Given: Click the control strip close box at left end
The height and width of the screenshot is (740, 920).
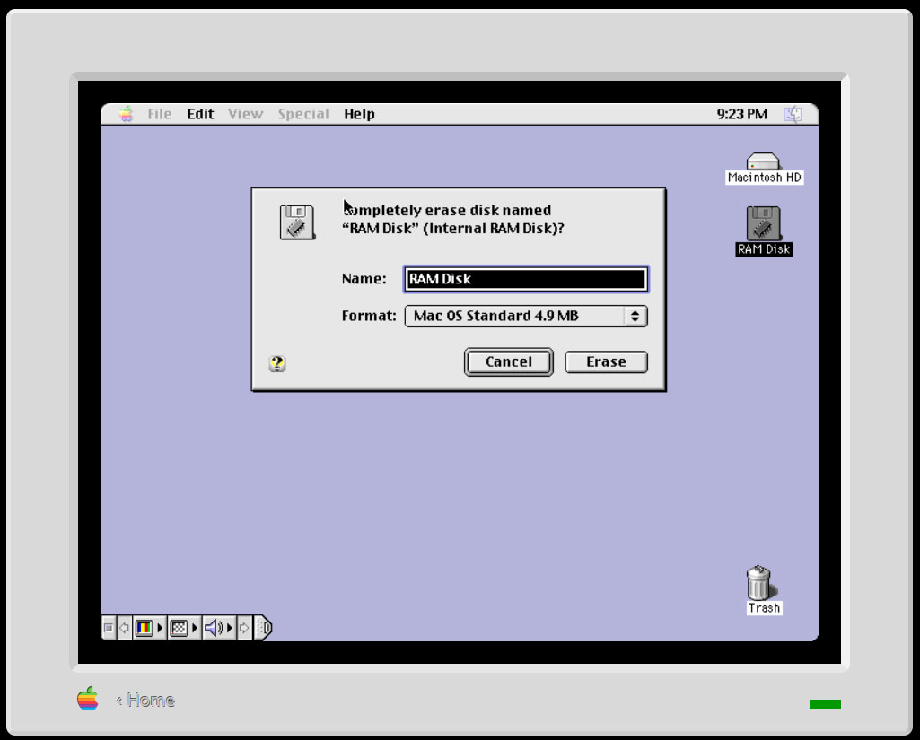Looking at the screenshot, I should [x=109, y=628].
